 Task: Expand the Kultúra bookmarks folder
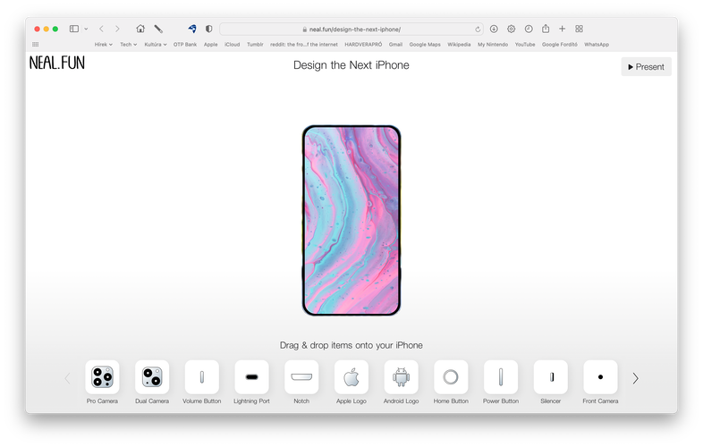pos(155,45)
